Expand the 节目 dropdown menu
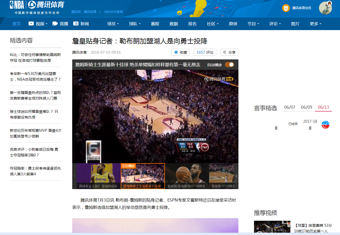The width and height of the screenshot is (340, 235). click(x=258, y=24)
